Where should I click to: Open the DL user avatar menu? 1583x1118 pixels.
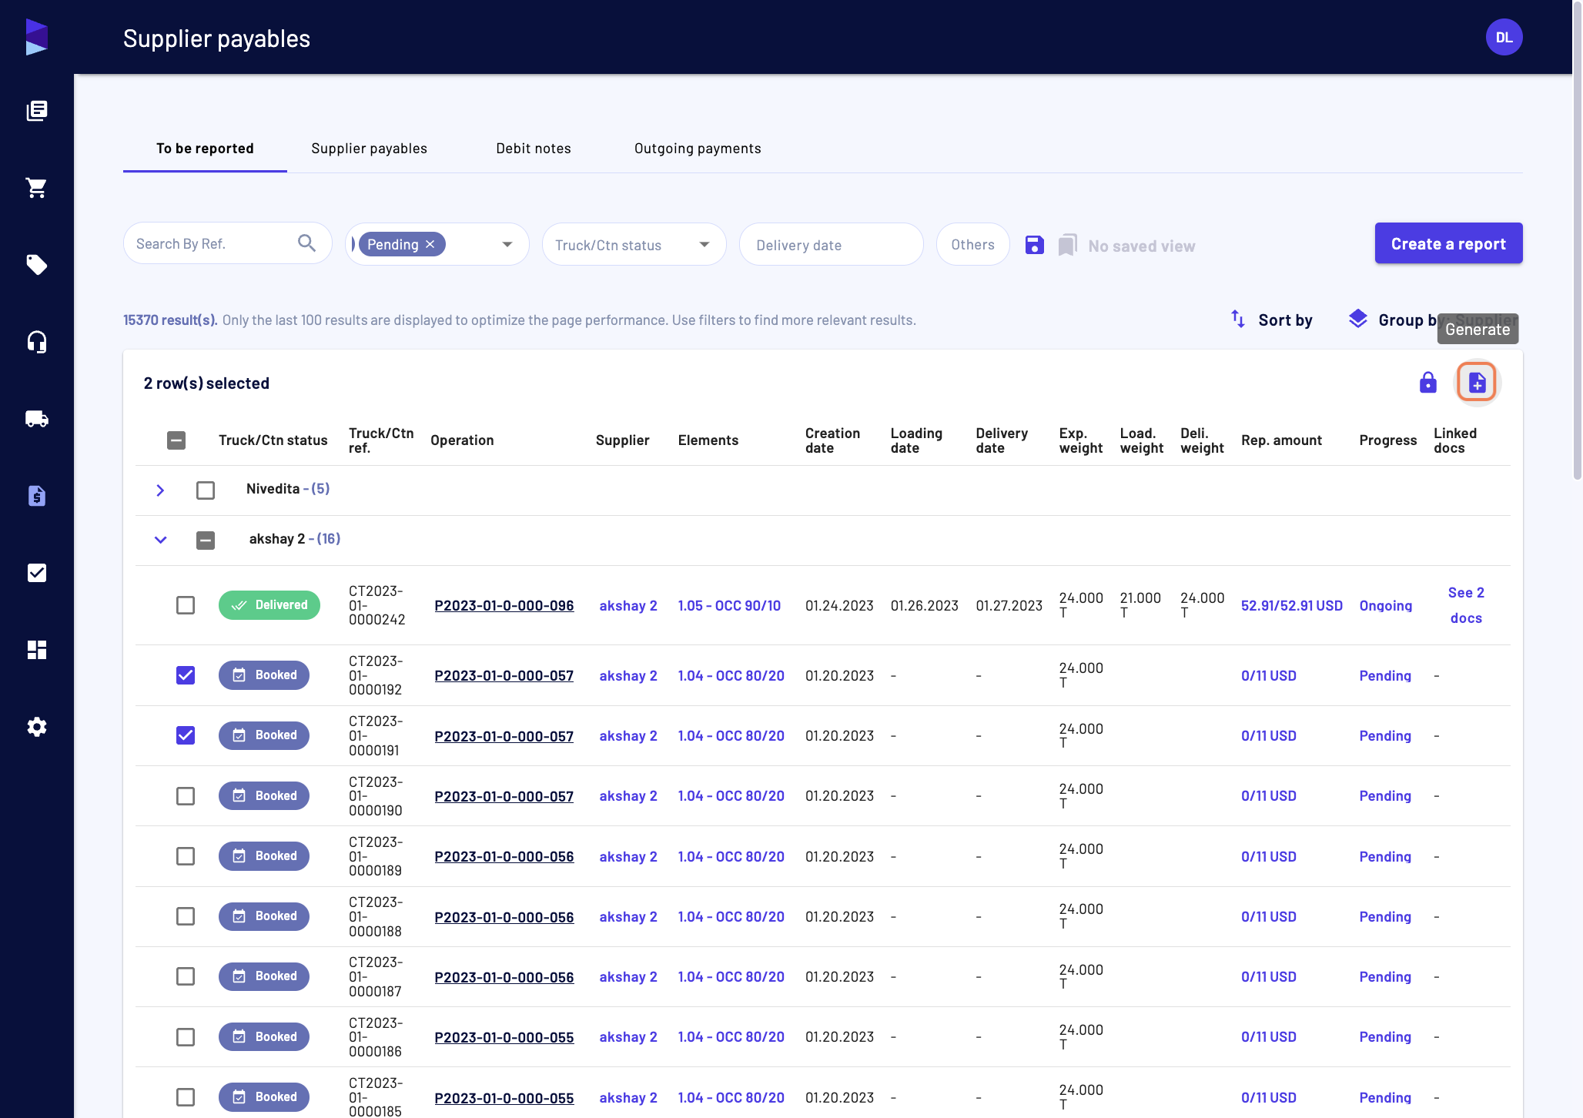[1504, 37]
